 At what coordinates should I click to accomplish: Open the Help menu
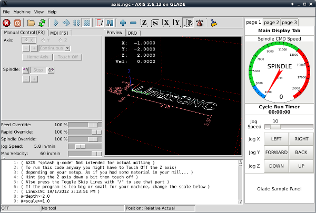click(x=52, y=12)
